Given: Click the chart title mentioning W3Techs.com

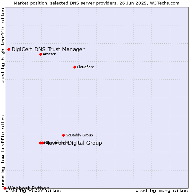Looking at the screenshot, I should [x=96, y=3].
